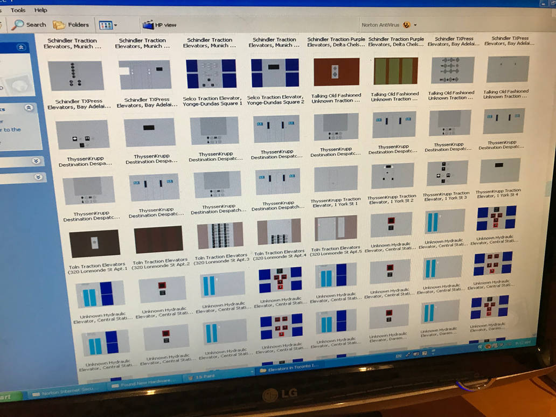
Task: Select Toln Traction Elevators Lonmonde St Apt.2
Action: point(158,239)
